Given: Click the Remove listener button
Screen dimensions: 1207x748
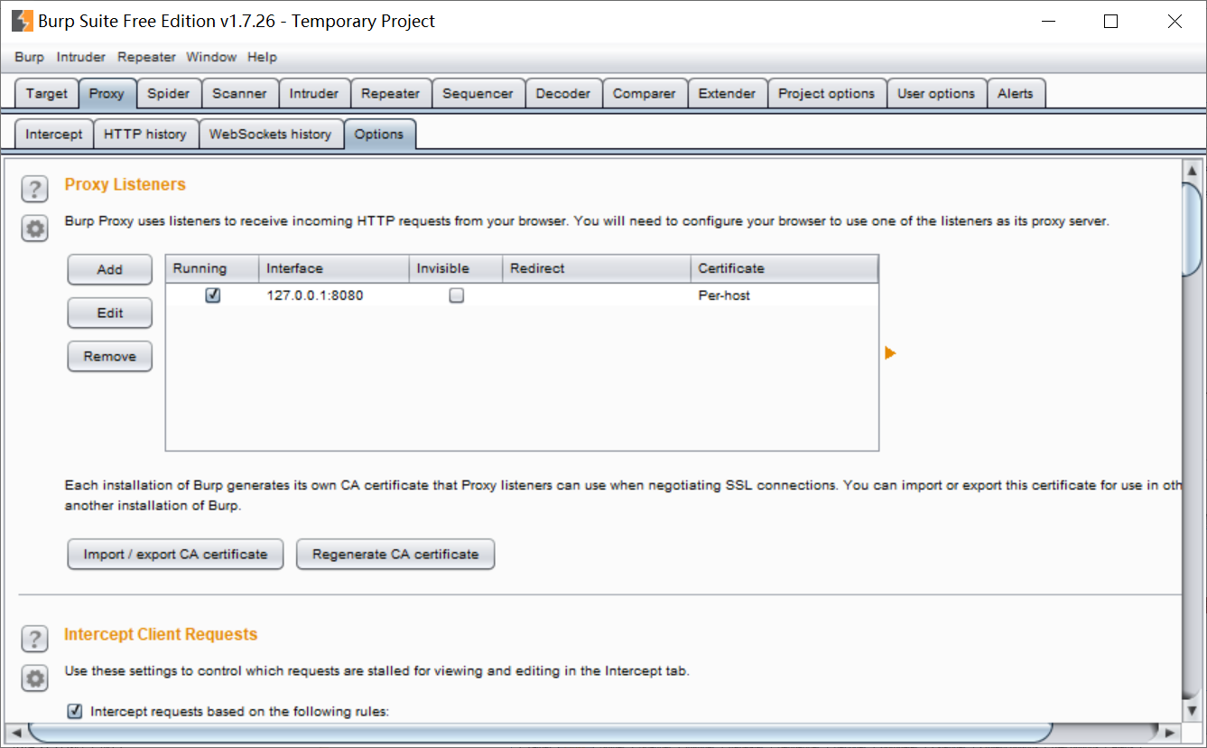Looking at the screenshot, I should pyautogui.click(x=110, y=356).
